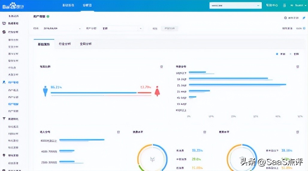Select the first underlined tab above the charts
Screen dimensions: 308x171
44,44
